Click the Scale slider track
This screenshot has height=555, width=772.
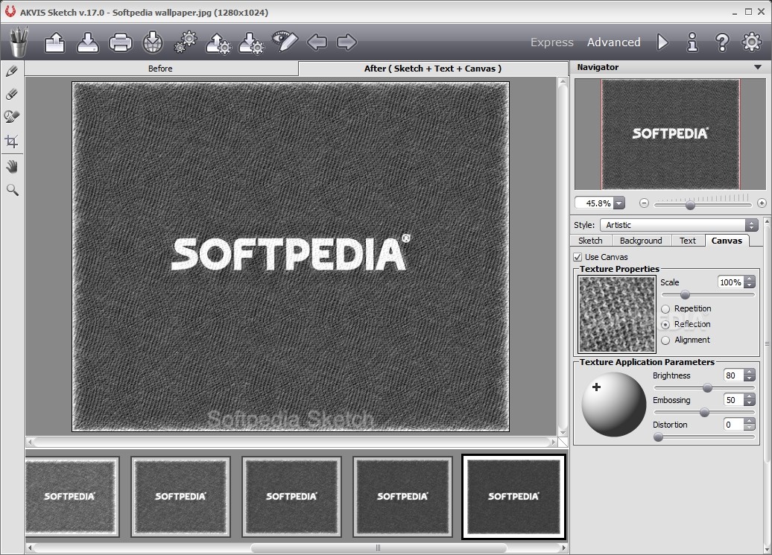[707, 295]
